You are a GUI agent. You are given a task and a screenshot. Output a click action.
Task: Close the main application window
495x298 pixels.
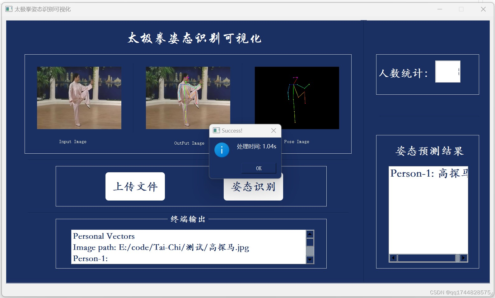point(483,9)
